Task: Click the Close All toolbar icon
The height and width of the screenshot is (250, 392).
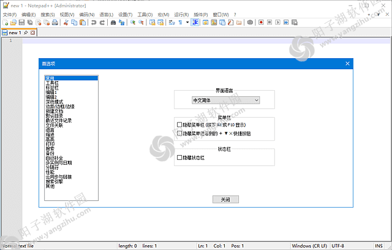Action: pyautogui.click(x=47, y=23)
